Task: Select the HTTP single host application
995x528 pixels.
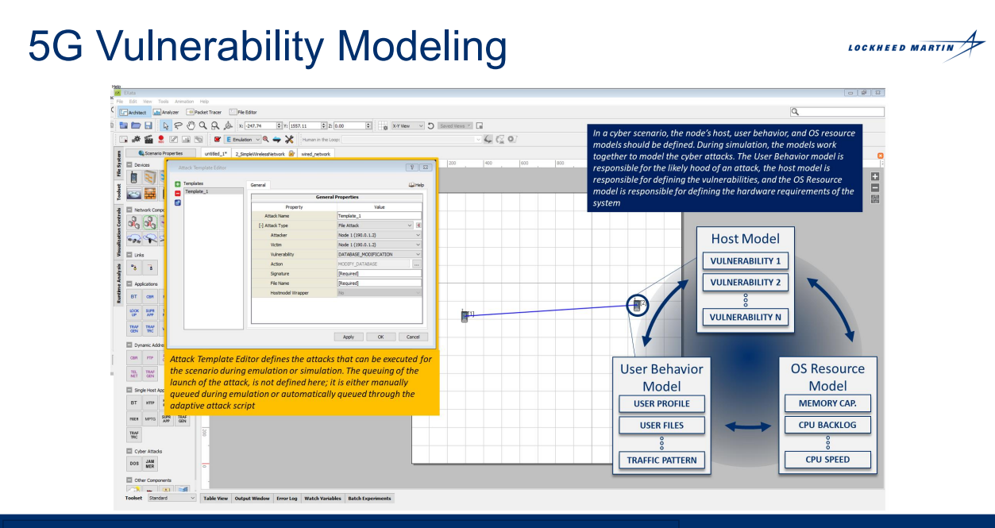Action: (150, 403)
